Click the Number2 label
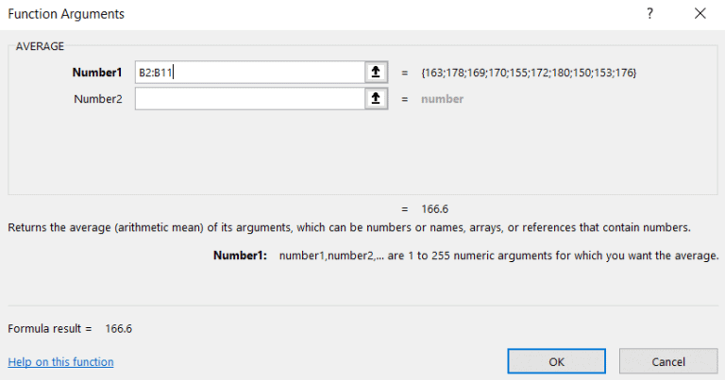This screenshot has height=380, width=725. coord(98,99)
